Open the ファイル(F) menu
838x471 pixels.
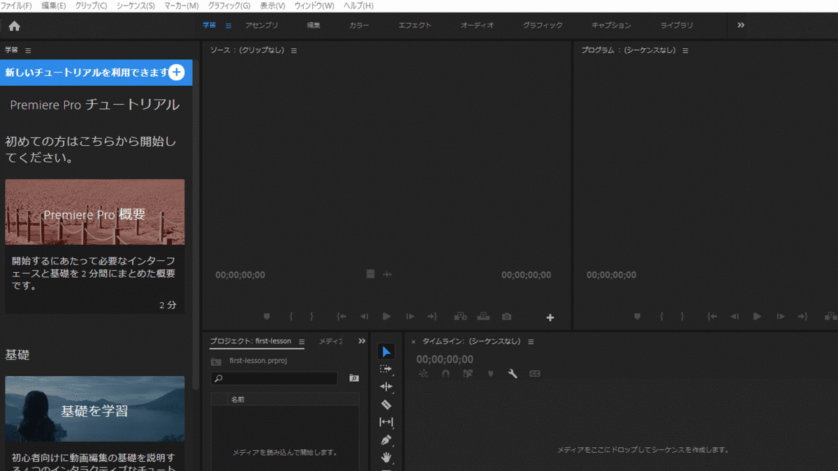(x=16, y=6)
